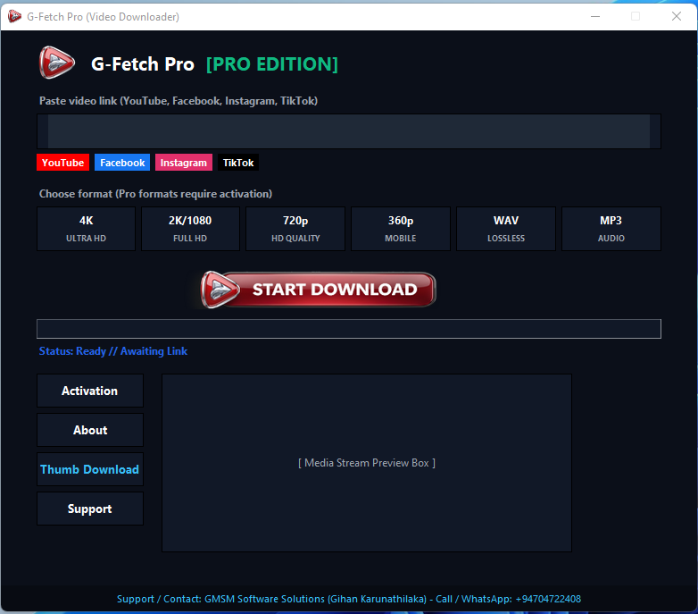This screenshot has height=614, width=698.
Task: Select the TikTok platform tag
Action: point(238,163)
